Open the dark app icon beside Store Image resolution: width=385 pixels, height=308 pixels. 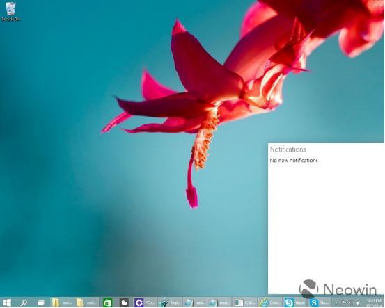pos(124,303)
